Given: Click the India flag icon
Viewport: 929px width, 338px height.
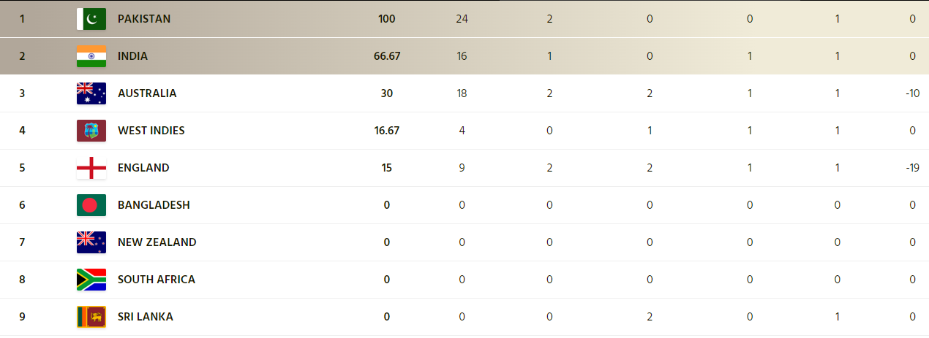Looking at the screenshot, I should (x=91, y=56).
